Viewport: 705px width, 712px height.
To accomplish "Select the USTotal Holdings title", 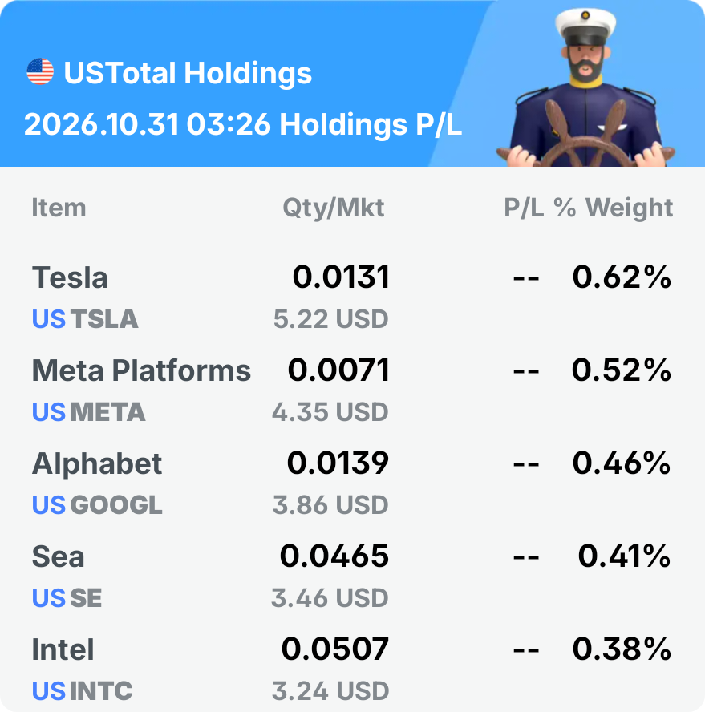I will pos(188,73).
